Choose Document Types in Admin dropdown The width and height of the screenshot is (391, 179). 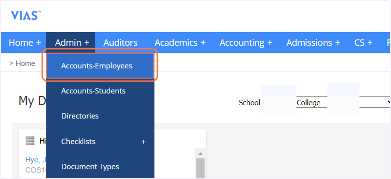point(100,167)
